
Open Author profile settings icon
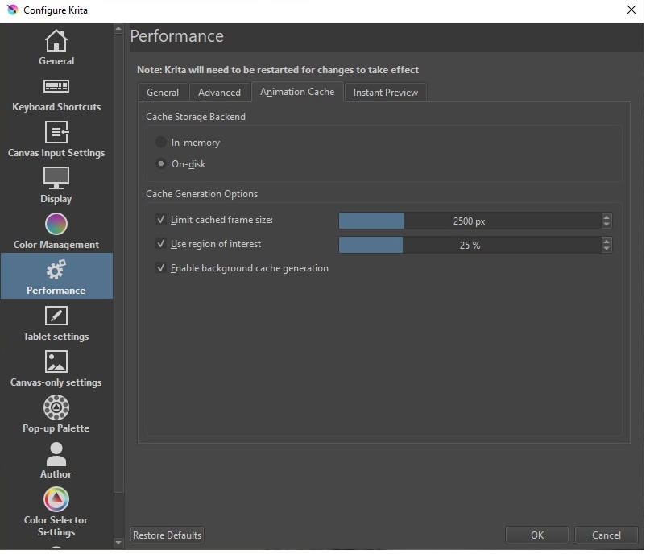coord(56,453)
